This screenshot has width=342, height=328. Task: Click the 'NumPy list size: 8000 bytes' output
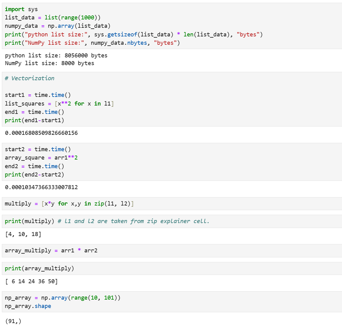pyautogui.click(x=50, y=63)
